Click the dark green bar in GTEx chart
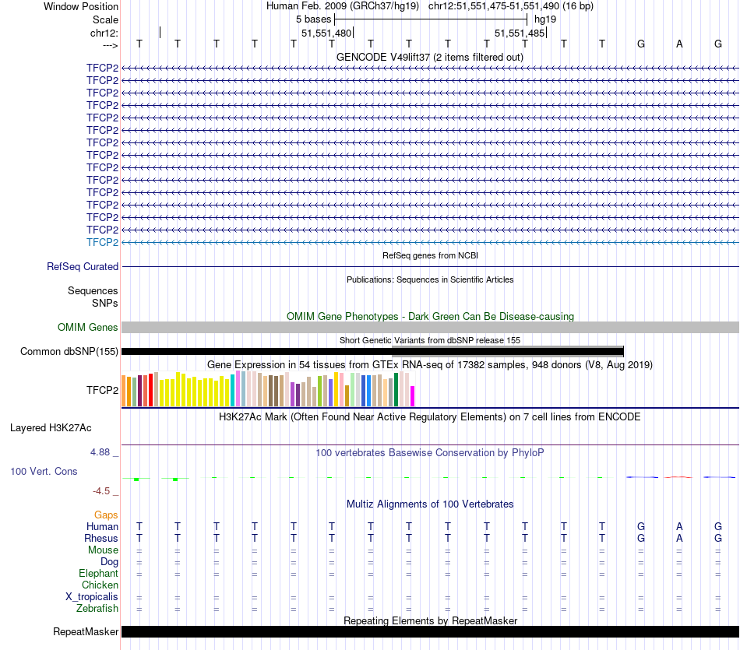Image resolution: width=740 pixels, height=650 pixels. click(x=396, y=390)
